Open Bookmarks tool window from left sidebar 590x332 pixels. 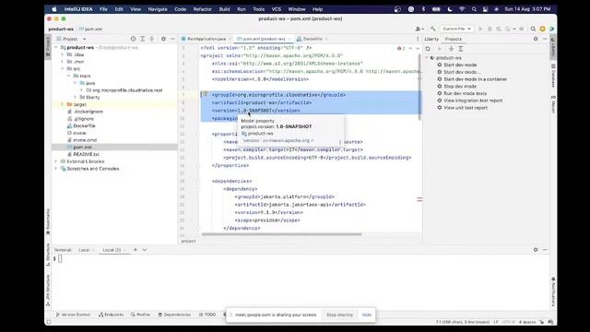coord(48,222)
